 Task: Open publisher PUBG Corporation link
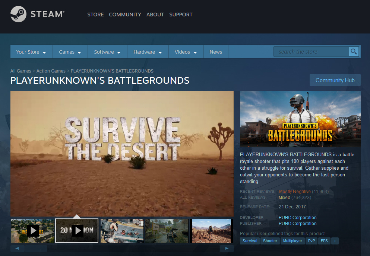(298, 224)
